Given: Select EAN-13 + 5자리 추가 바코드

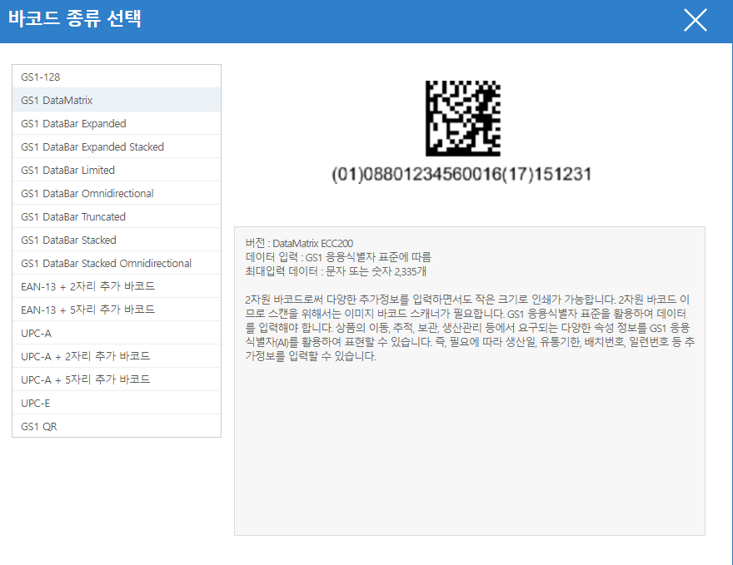Looking at the screenshot, I should pyautogui.click(x=117, y=310).
